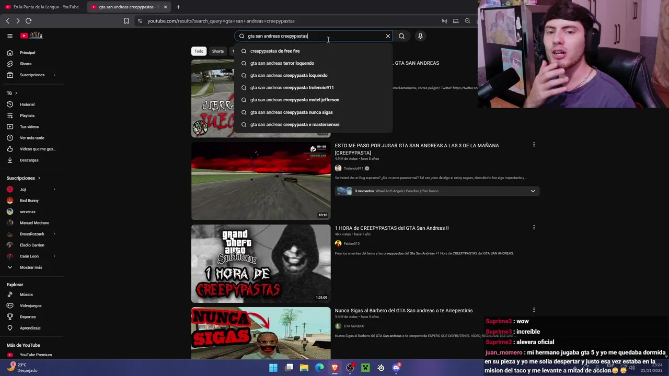669x376 pixels.
Task: Choose suggestion creepypasta motel jefferson
Action: (314, 100)
